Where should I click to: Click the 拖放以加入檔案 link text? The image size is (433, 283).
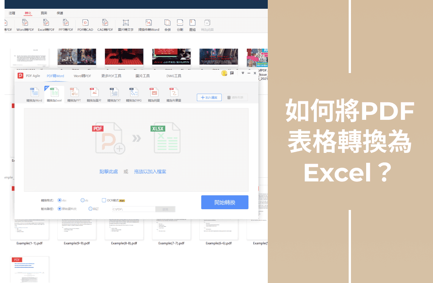150,172
